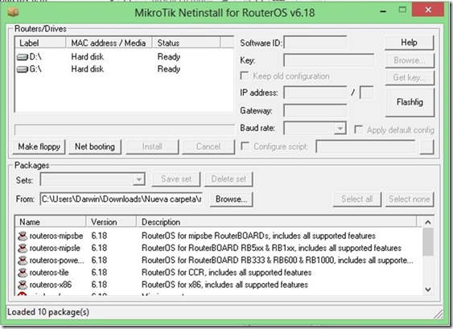Select the routeros-mipsbe package name
453x329 pixels.
56,236
